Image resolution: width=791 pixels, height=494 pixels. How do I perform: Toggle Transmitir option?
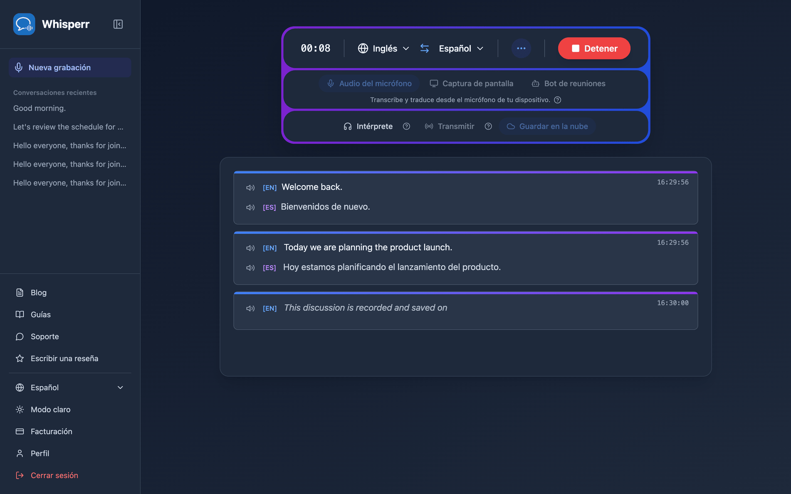449,126
